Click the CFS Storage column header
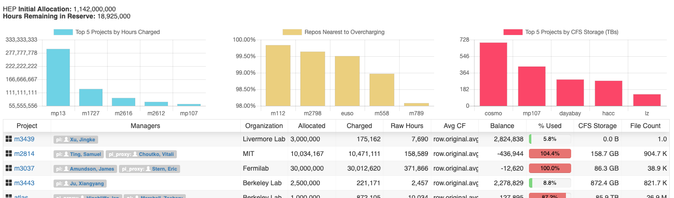674x198 pixels. (598, 126)
